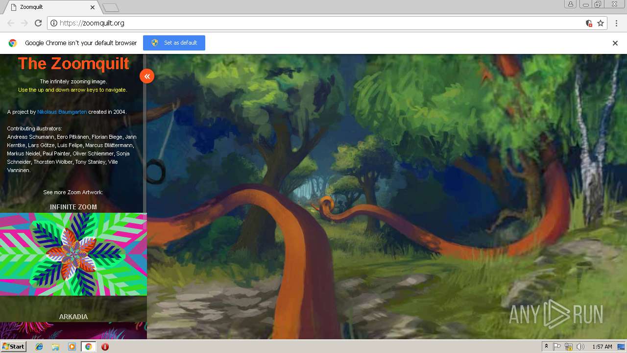Open the Windows Start menu
The width and height of the screenshot is (627, 353).
pos(13,347)
